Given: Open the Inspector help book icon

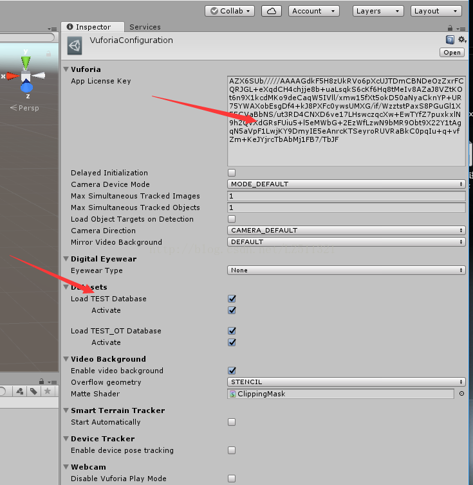Looking at the screenshot, I should click(450, 40).
